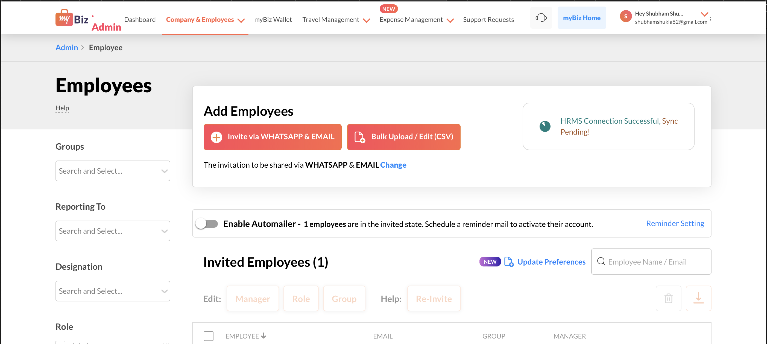Screen dimensions: 767x344
Task: Expand the Travel Management menu
Action: pos(336,20)
